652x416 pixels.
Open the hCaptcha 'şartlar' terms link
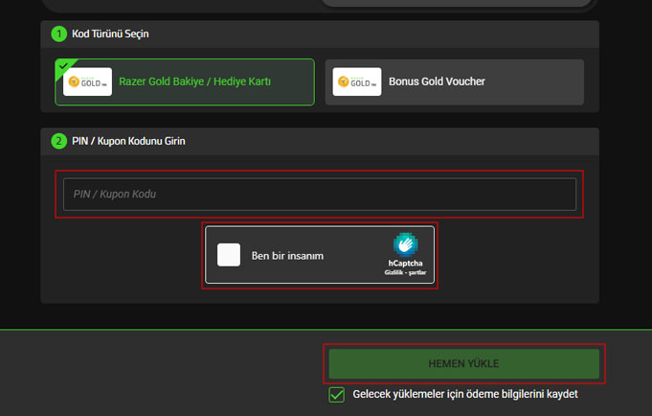click(417, 272)
